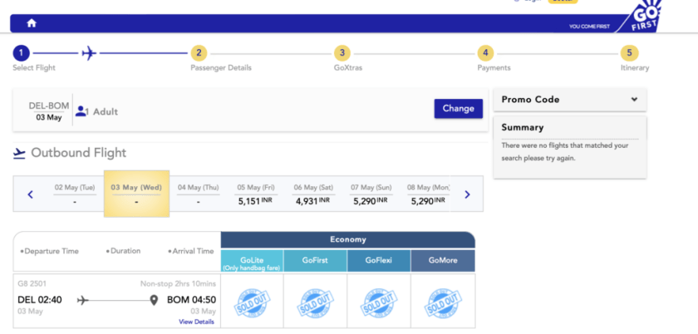This screenshot has height=334, width=698.
Task: Click the GoLite fare column header
Action: pos(252,261)
